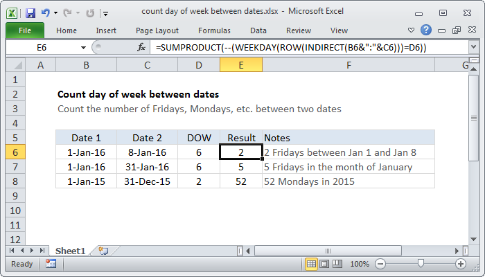Switch to Page Layout view in status bar

325,264
